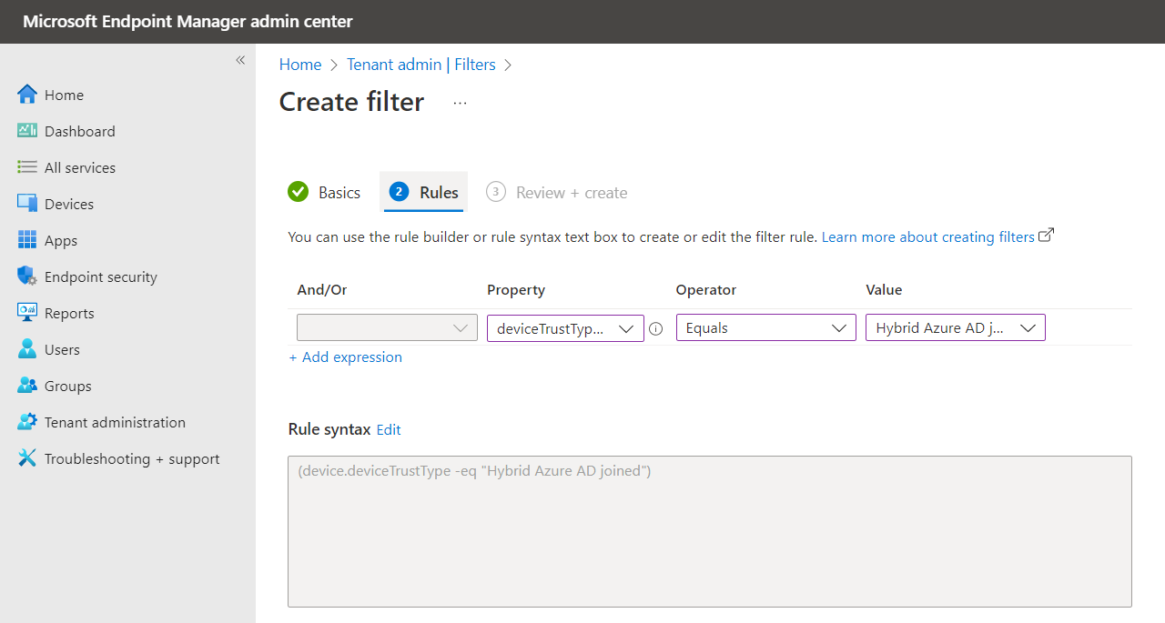Switch to the Basics tab
This screenshot has height=623, width=1165.
(338, 192)
